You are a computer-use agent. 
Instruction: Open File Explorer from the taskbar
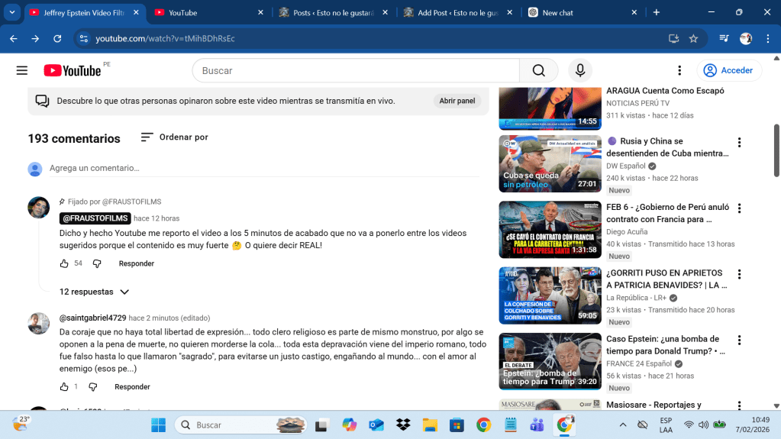[430, 424]
